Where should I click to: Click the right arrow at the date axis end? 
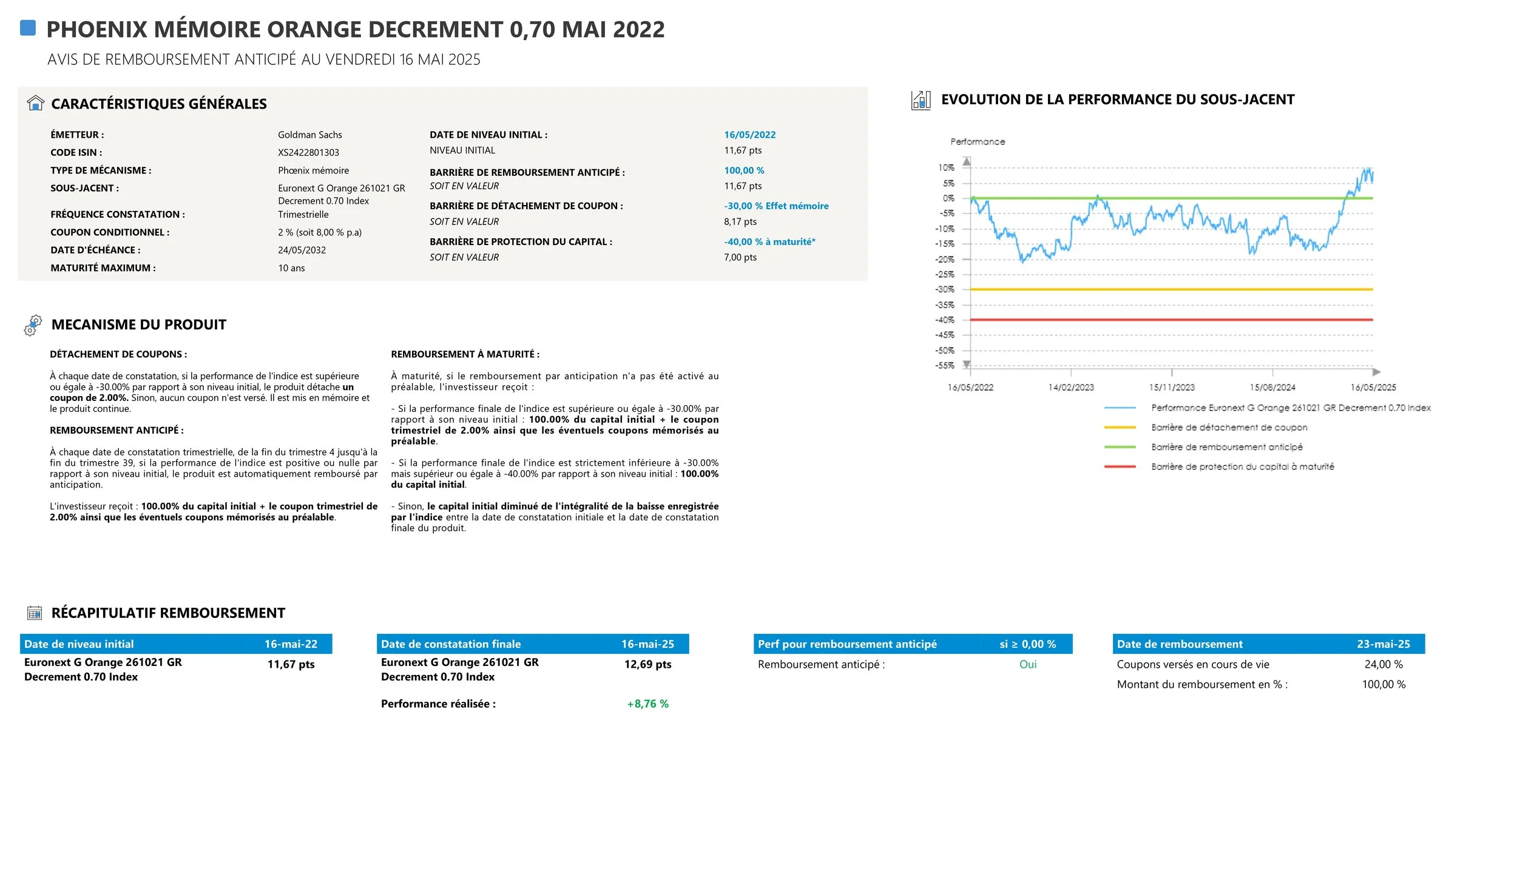[1376, 372]
